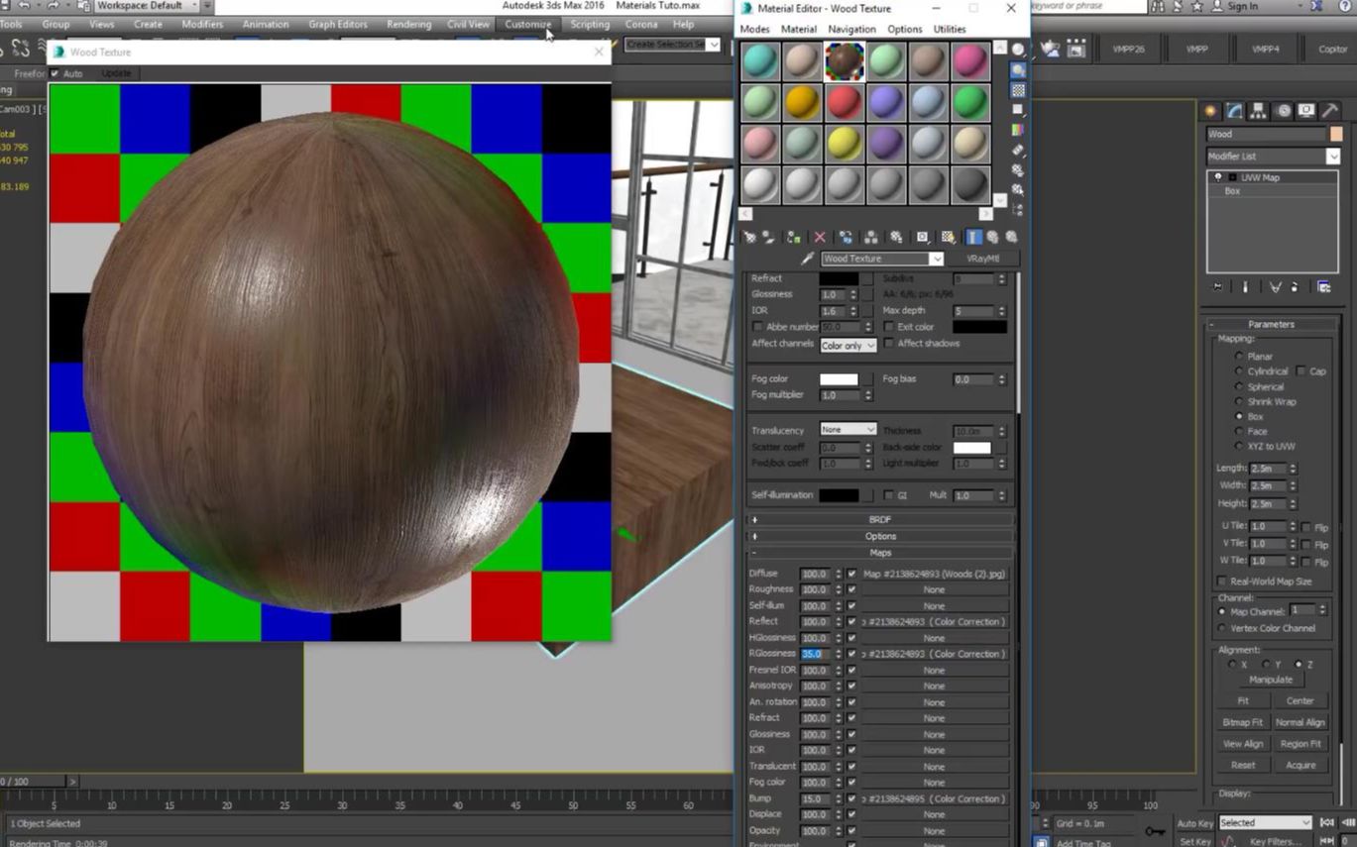1357x847 pixels.
Task: Click Sample Type sphere icon
Action: [x=1018, y=51]
